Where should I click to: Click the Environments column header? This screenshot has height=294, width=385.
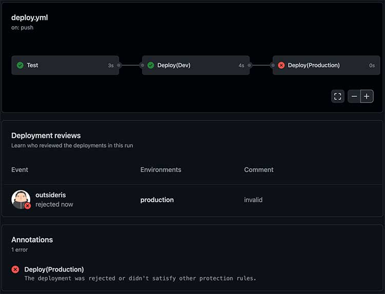point(161,170)
